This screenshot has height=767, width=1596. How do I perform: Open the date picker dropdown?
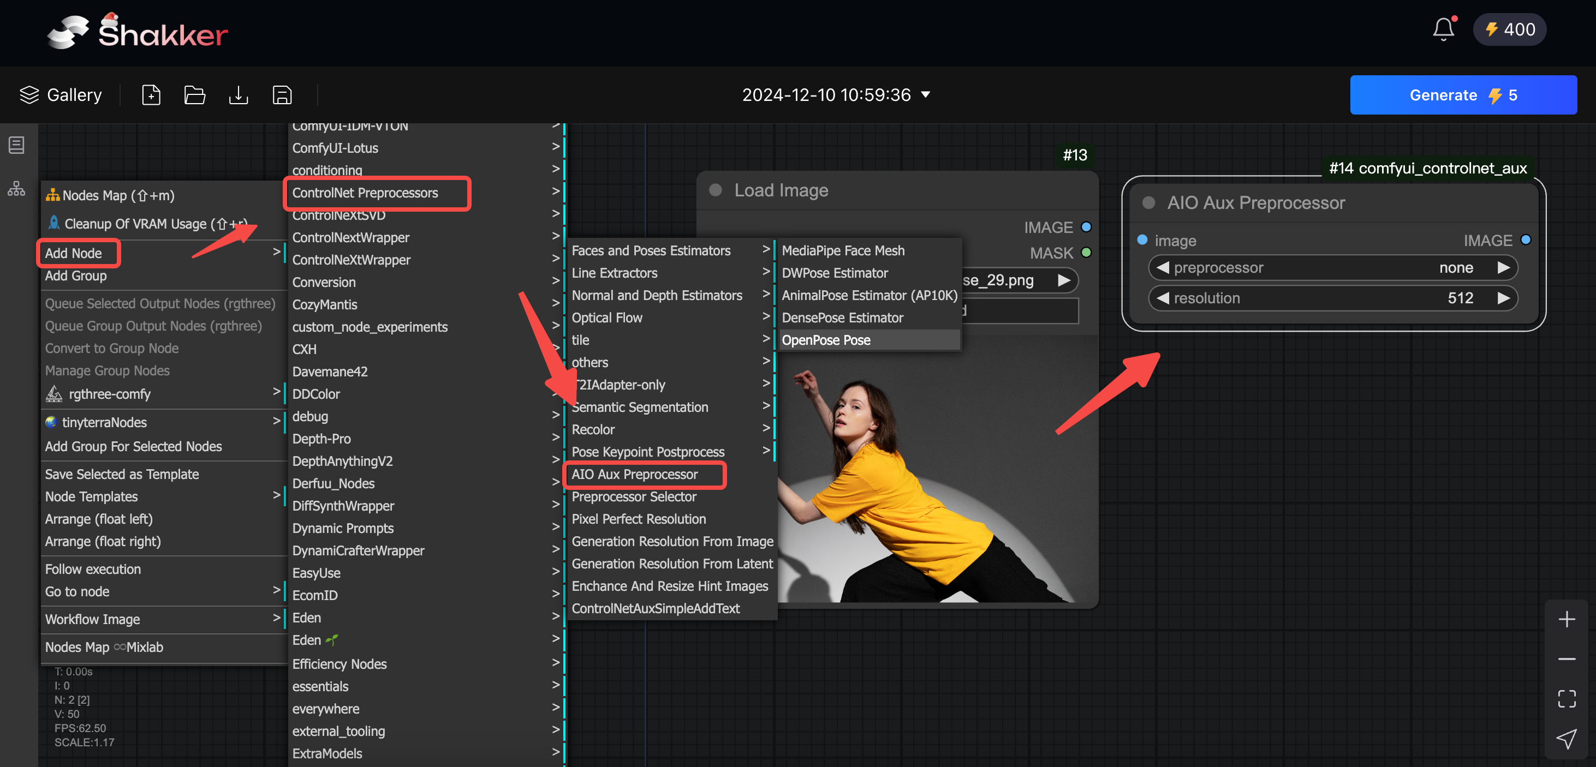pyautogui.click(x=926, y=95)
